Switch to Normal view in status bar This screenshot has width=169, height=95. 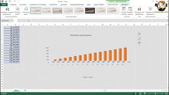(135, 93)
